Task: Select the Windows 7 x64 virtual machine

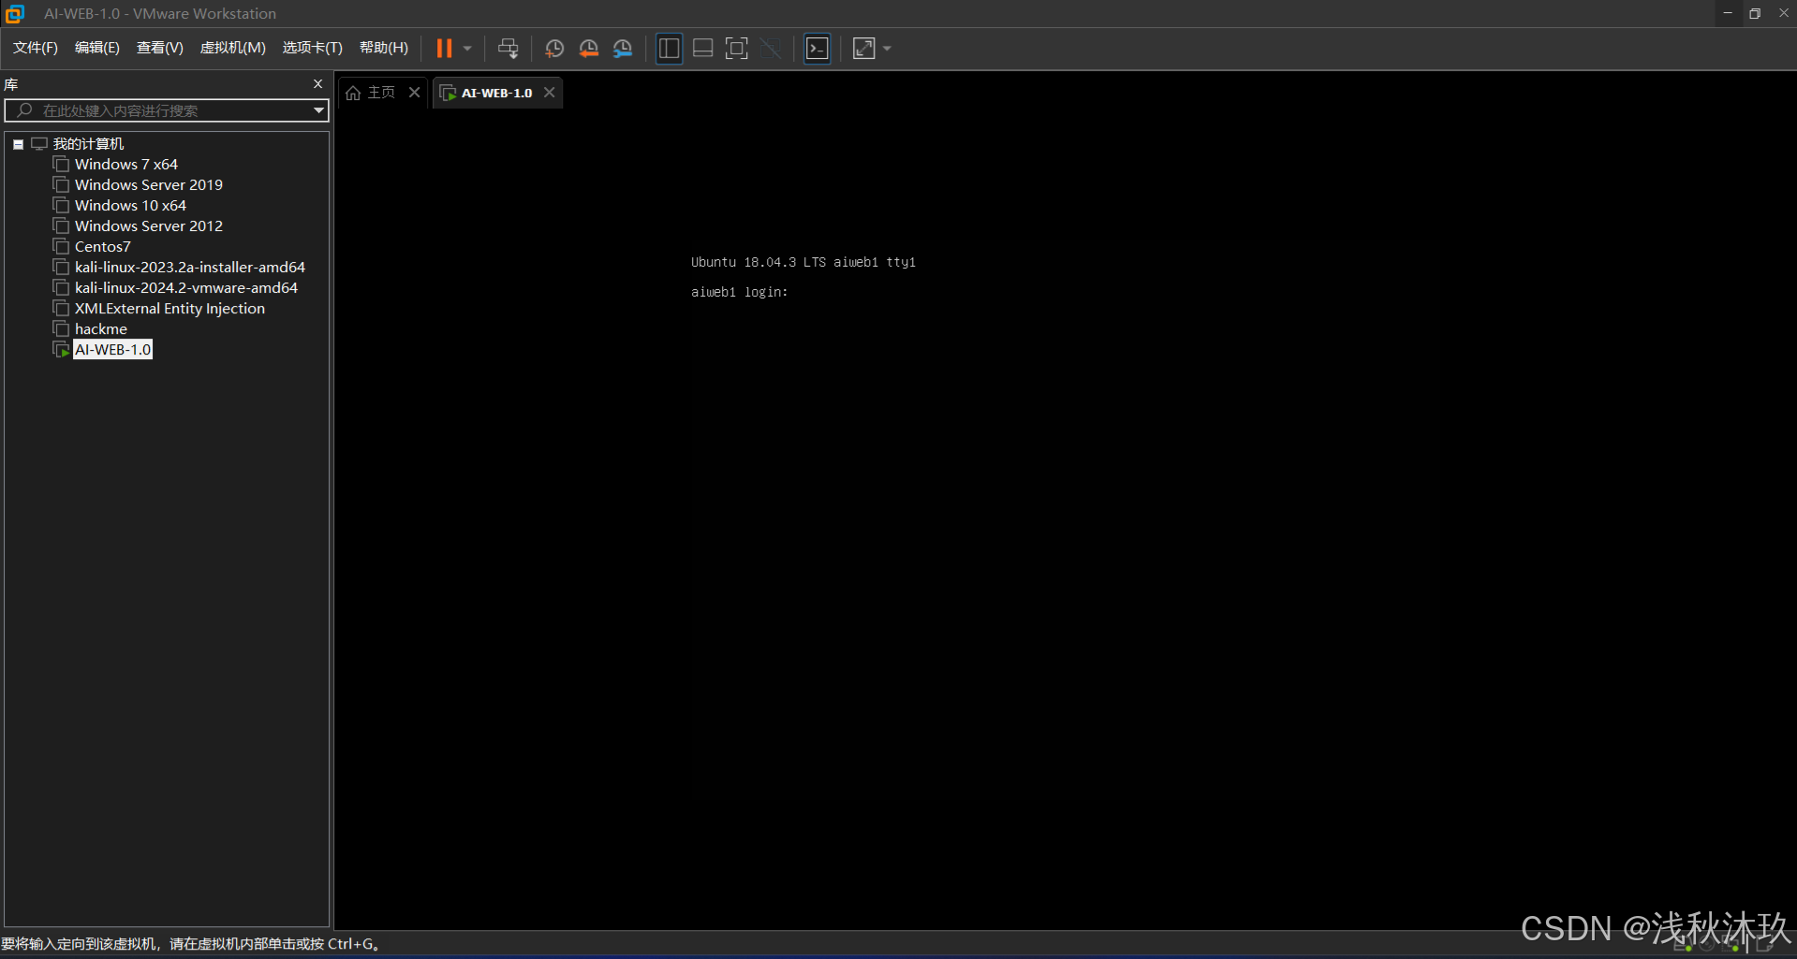Action: [x=126, y=165]
